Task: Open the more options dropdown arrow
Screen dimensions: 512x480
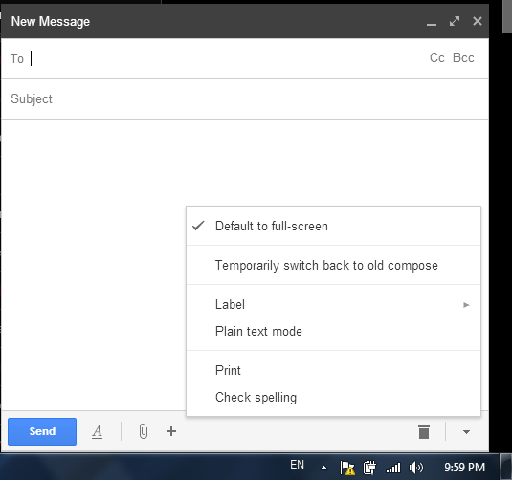Action: click(x=466, y=432)
